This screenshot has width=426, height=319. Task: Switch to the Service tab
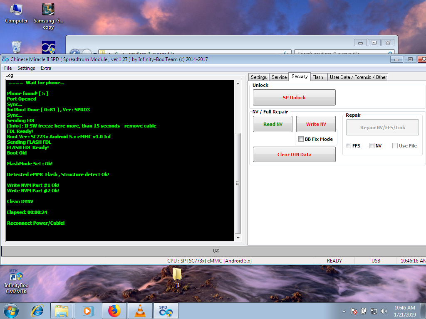click(x=279, y=77)
